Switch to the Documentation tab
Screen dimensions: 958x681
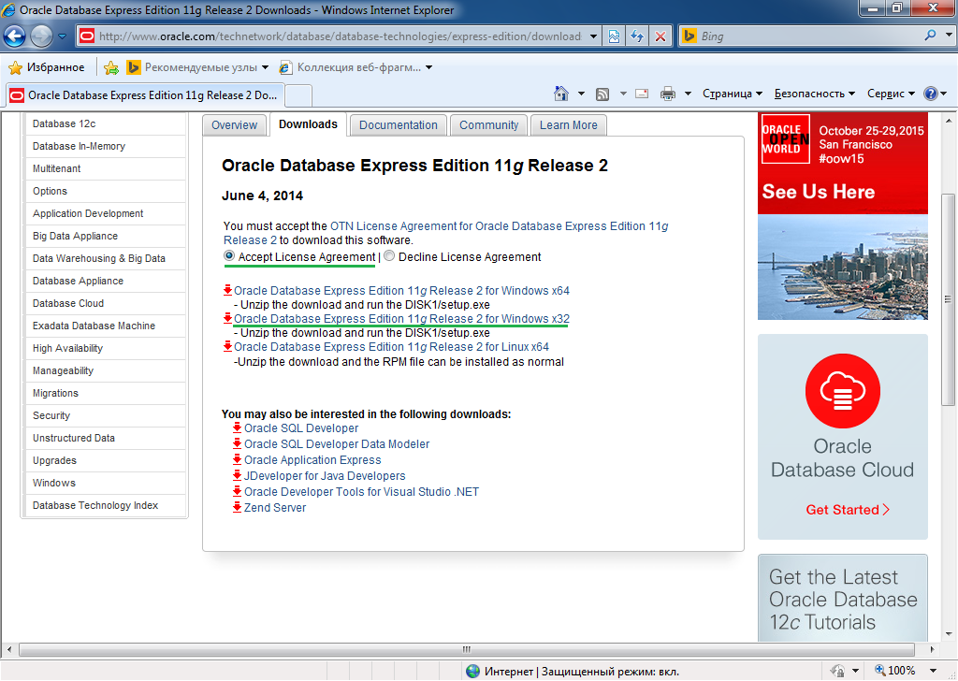pos(399,125)
